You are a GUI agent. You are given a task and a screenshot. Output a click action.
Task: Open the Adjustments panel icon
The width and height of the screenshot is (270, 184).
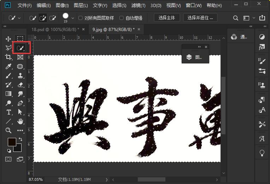click(262, 37)
